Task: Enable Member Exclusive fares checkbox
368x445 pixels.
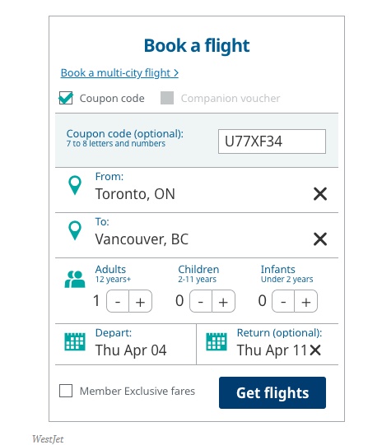Action: (x=66, y=391)
